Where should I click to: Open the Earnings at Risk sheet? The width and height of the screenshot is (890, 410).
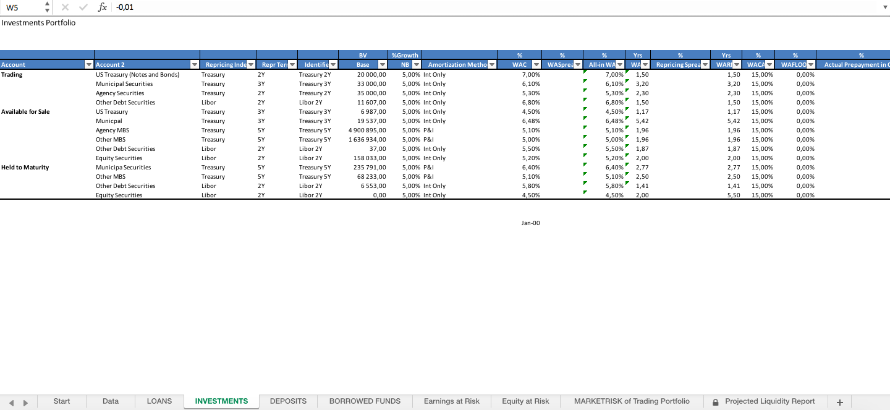pos(451,401)
